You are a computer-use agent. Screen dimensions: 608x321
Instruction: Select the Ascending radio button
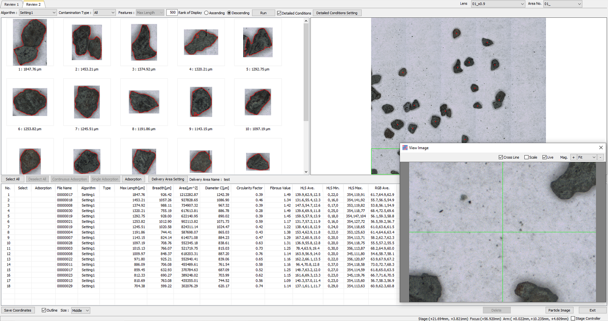[206, 13]
